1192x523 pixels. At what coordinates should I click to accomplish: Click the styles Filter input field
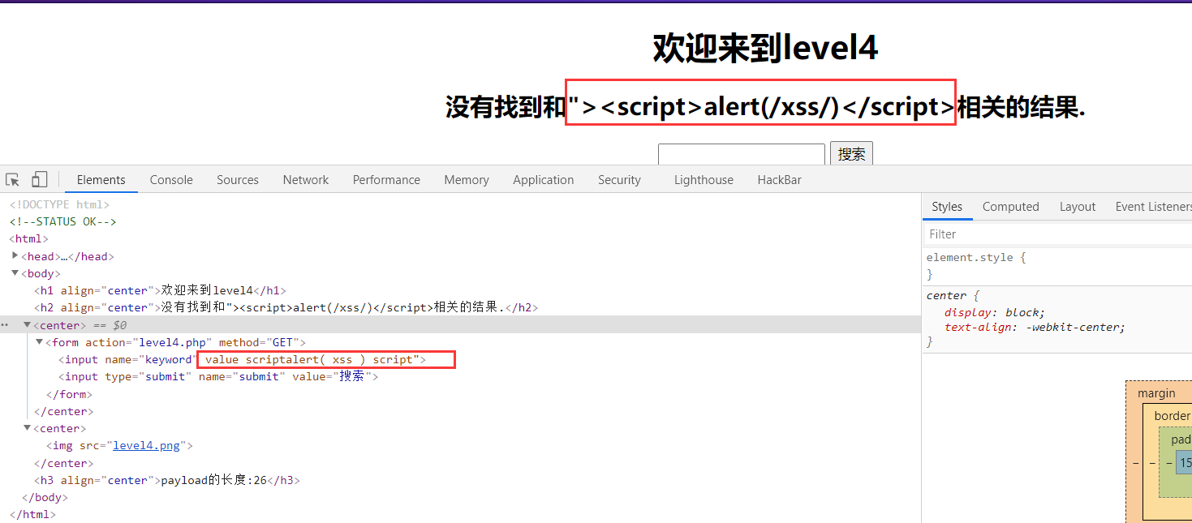click(x=1058, y=234)
